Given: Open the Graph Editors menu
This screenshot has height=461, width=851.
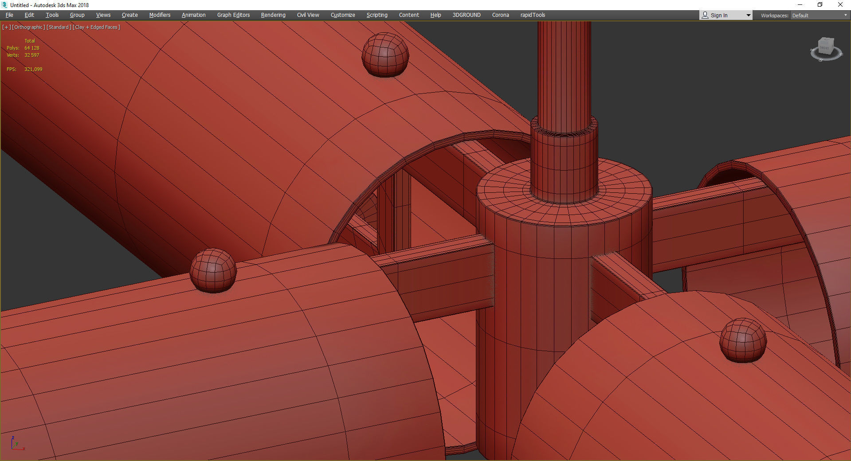Looking at the screenshot, I should pyautogui.click(x=233, y=15).
